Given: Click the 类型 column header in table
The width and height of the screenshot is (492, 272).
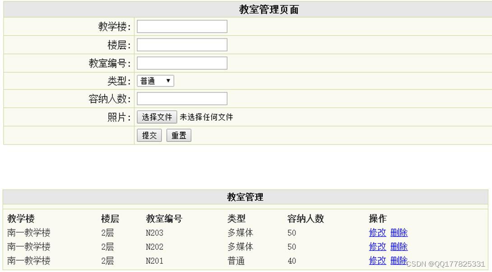Looking at the screenshot, I should coord(236,219).
